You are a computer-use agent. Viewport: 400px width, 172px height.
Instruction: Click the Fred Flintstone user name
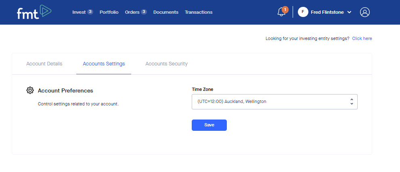point(327,12)
